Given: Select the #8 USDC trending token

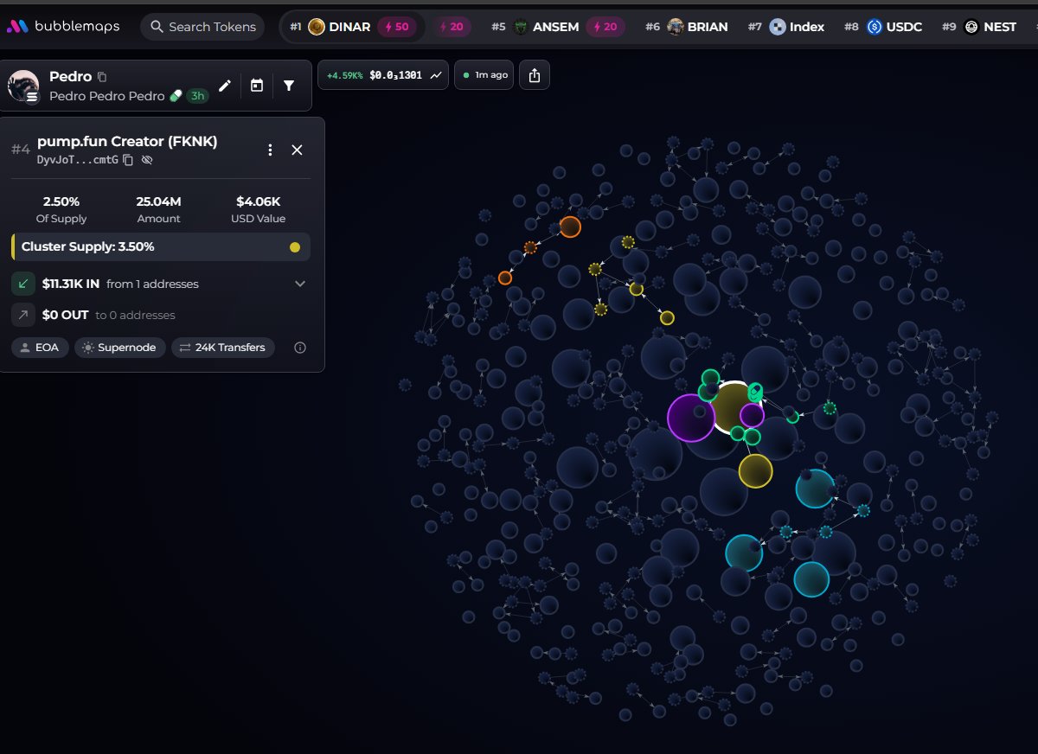Looking at the screenshot, I should click(x=883, y=27).
